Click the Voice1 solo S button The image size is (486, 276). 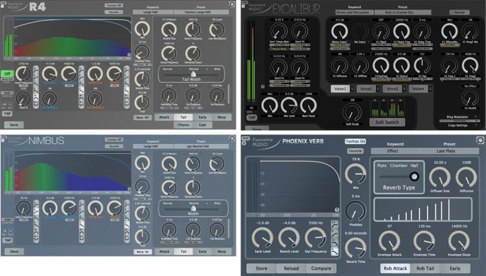tap(351, 89)
